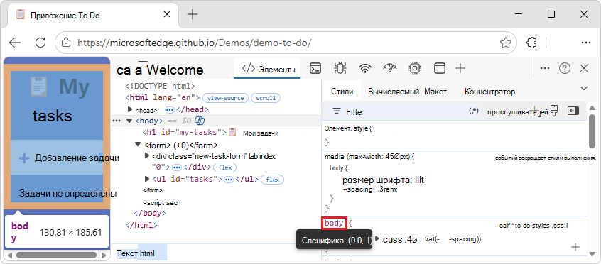Image resolution: width=601 pixels, height=264 pixels.
Task: Add page to favorites with star icon
Action: (506, 43)
